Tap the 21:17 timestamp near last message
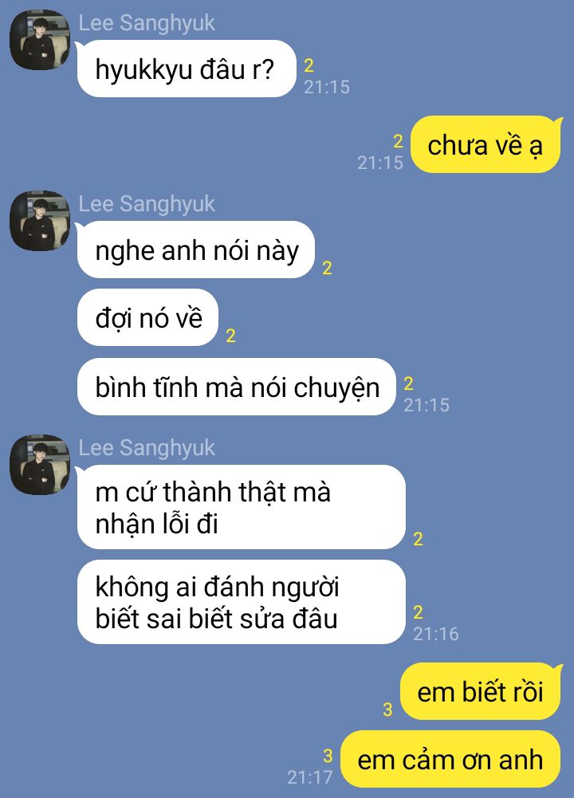Screen dimensions: 574x798 pyautogui.click(x=309, y=777)
